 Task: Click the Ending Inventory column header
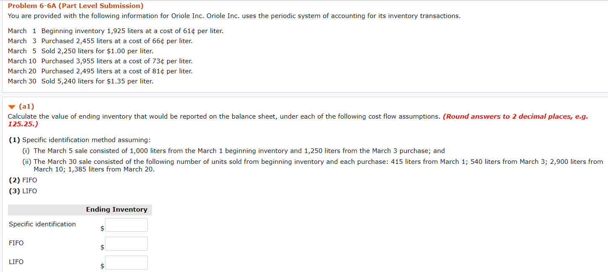(x=116, y=210)
